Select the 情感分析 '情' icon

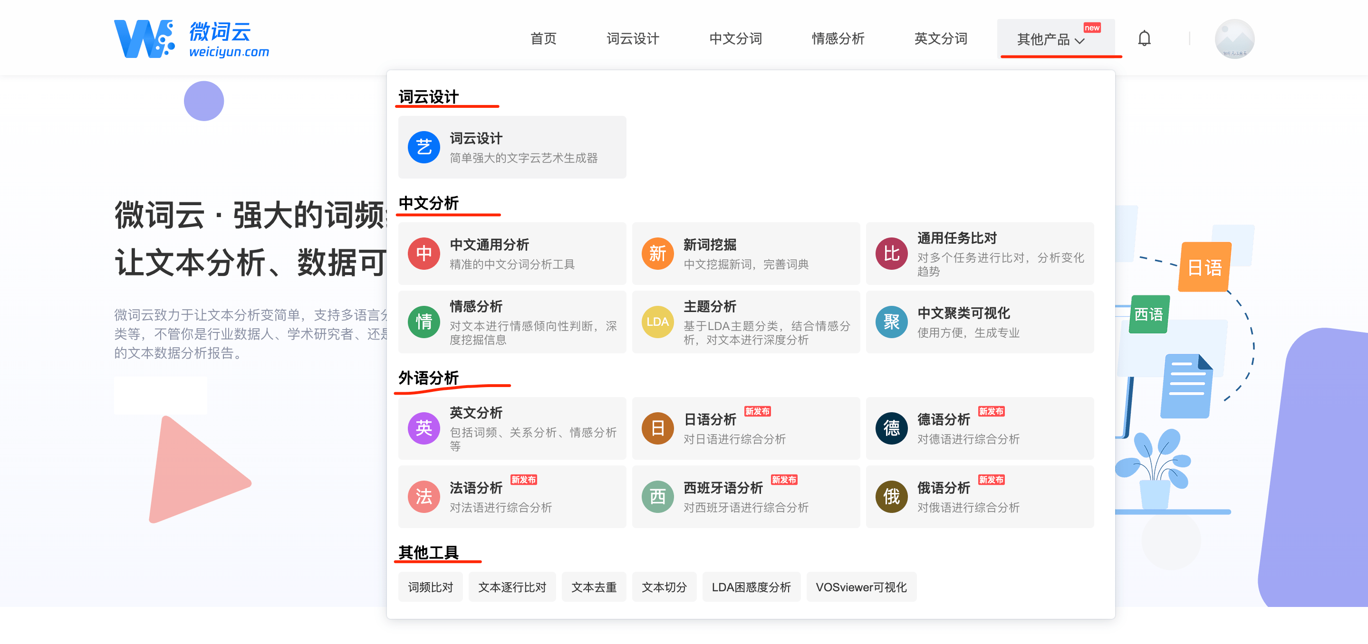coord(423,322)
